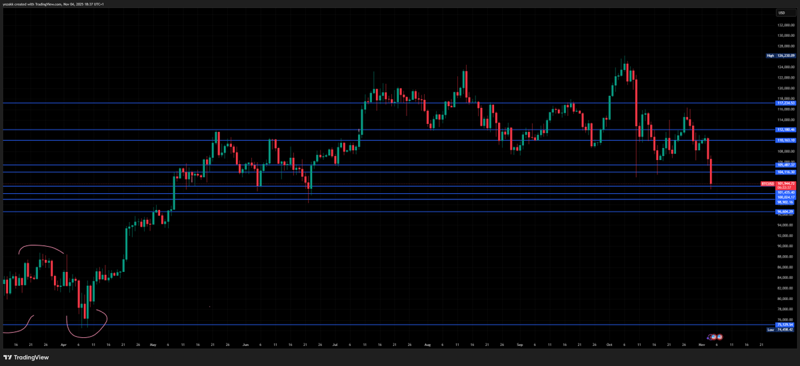Click the current price 101,944.72 label

point(786,183)
